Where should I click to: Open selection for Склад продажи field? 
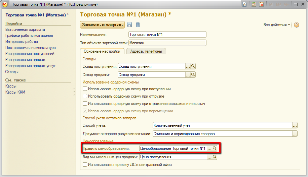point(188,75)
